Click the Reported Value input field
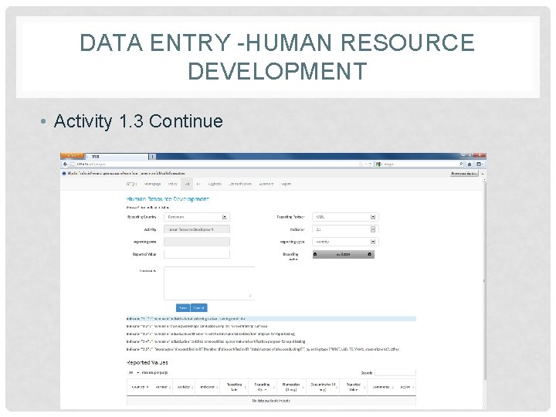556x417 pixels. click(x=197, y=254)
